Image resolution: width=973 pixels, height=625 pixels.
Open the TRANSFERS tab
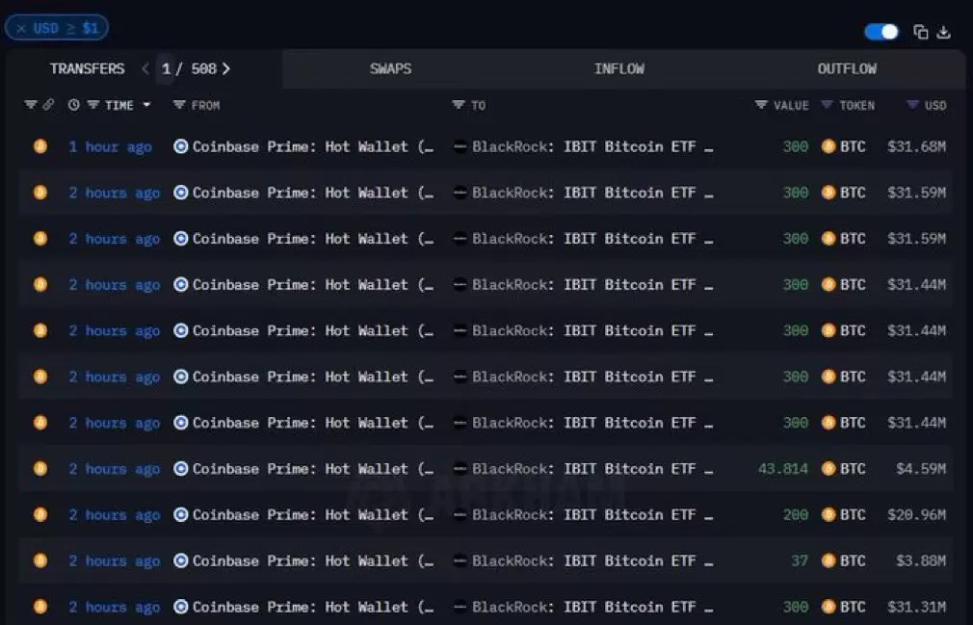(x=87, y=68)
